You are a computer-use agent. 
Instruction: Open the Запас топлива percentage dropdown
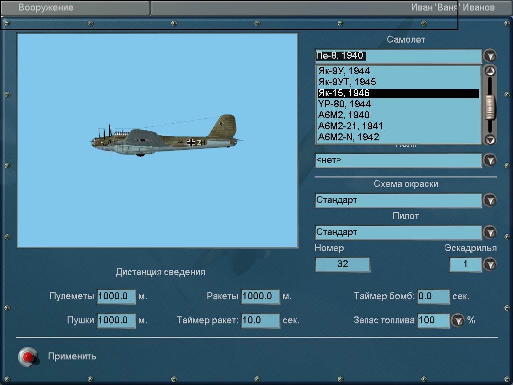coord(457,320)
